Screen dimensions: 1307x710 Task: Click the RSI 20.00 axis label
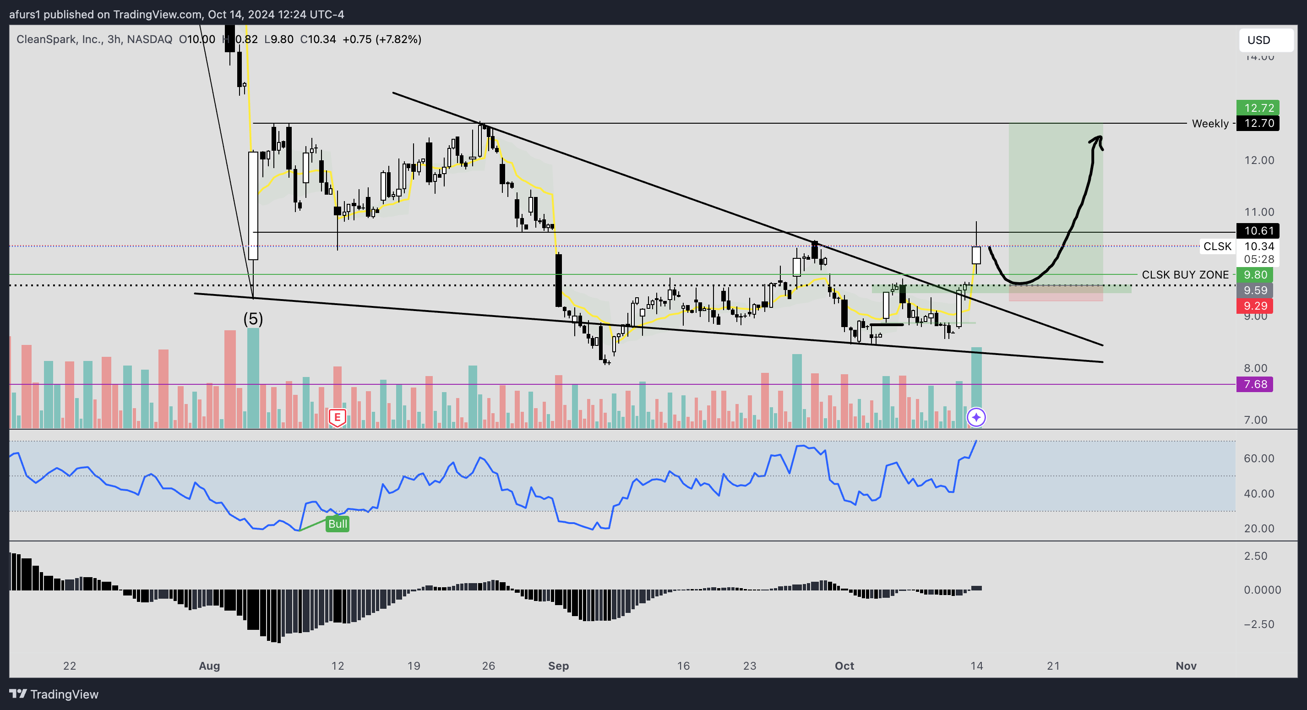point(1259,528)
